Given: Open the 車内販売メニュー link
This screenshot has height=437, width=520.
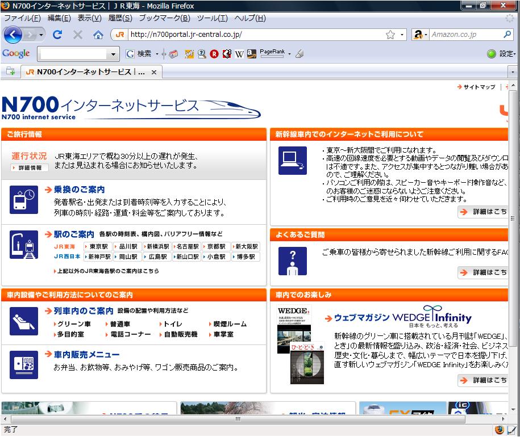Looking at the screenshot, I should click(86, 355).
